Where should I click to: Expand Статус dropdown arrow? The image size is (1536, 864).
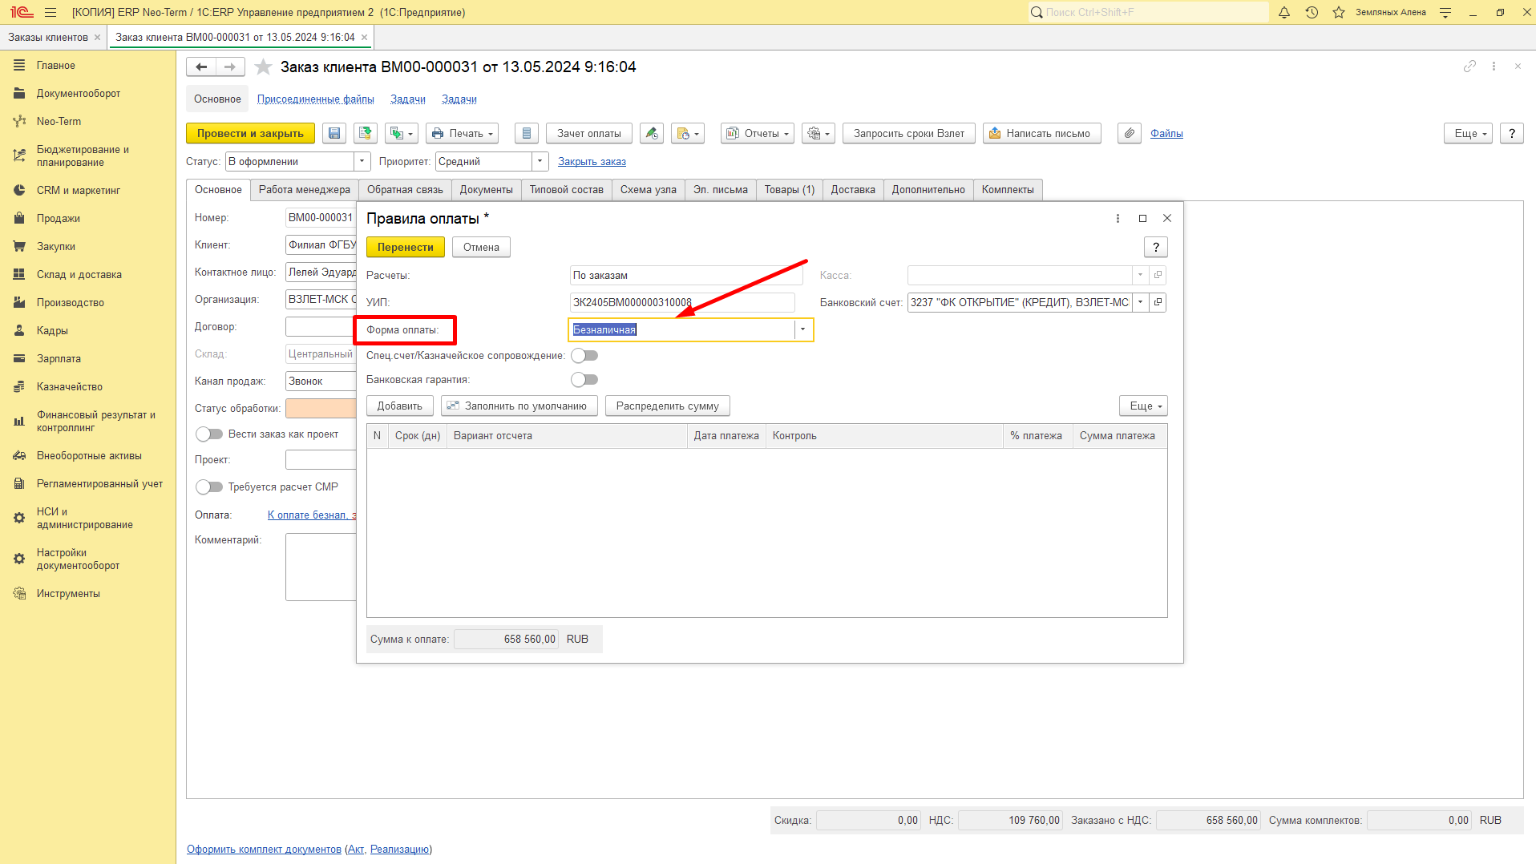(x=362, y=161)
